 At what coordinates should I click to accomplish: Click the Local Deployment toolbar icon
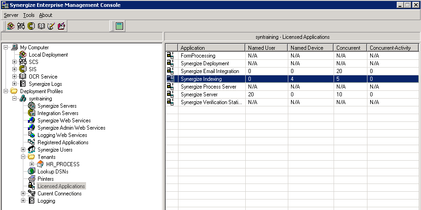point(11,26)
